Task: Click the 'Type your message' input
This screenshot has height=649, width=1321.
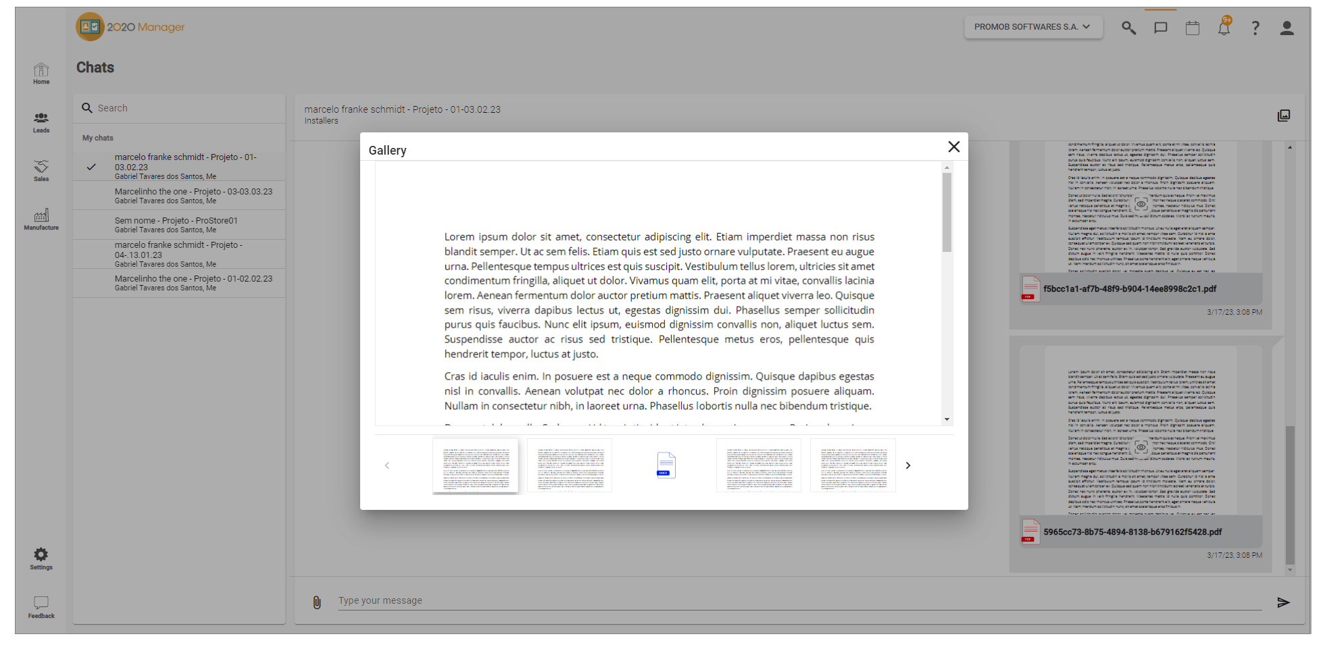Action: coord(800,600)
